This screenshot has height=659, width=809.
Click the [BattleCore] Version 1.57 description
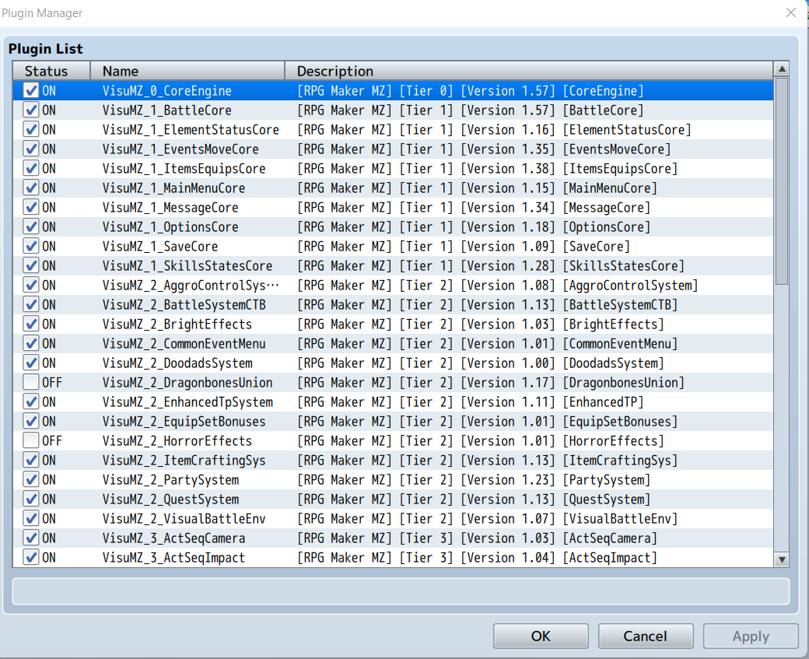coord(471,110)
